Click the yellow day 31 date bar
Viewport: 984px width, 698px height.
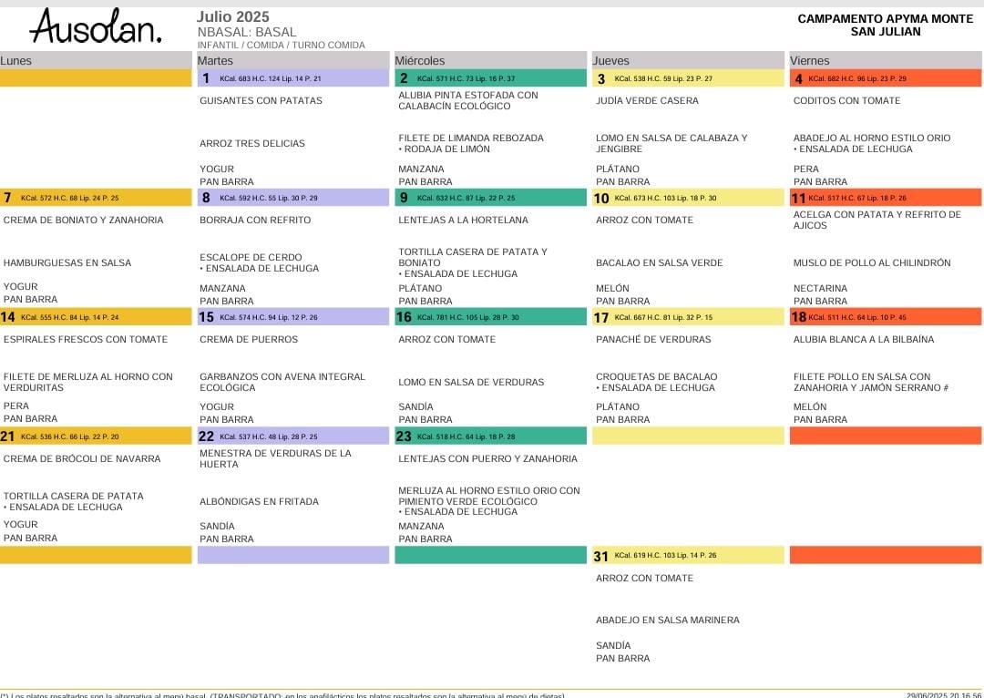(x=688, y=556)
